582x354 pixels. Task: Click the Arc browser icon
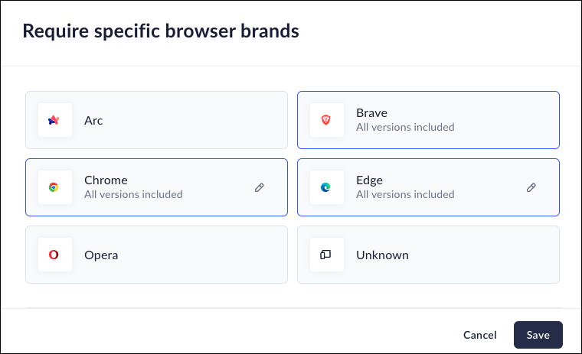pyautogui.click(x=54, y=120)
